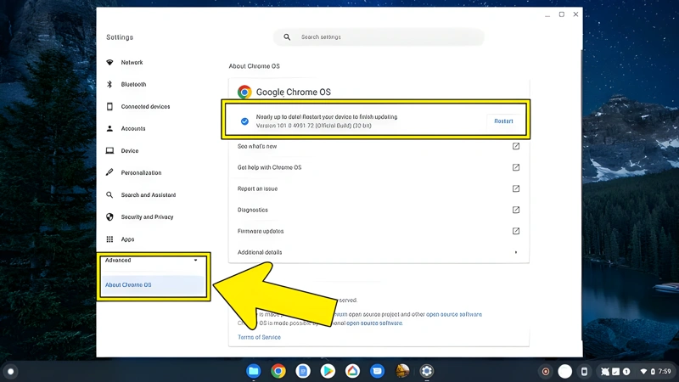The height and width of the screenshot is (382, 679).
Task: Click the Settings gear on the shelf
Action: click(x=427, y=371)
